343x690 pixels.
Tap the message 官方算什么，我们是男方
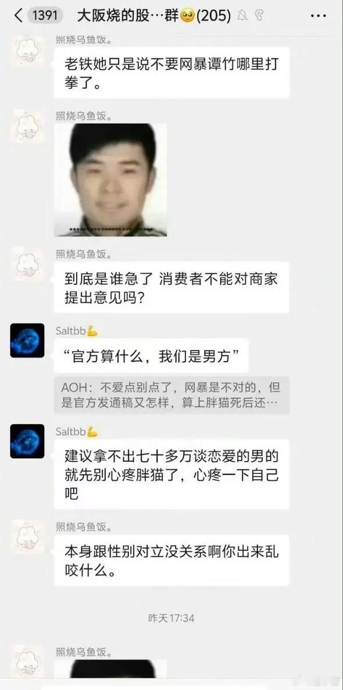point(151,356)
